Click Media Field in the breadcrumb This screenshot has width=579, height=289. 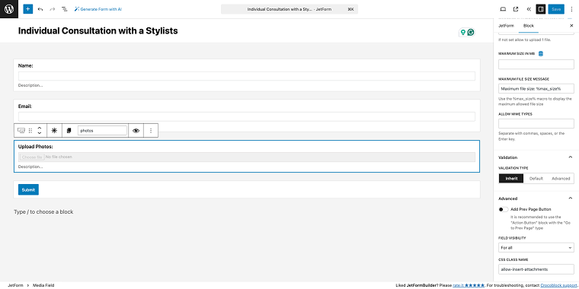pyautogui.click(x=43, y=285)
